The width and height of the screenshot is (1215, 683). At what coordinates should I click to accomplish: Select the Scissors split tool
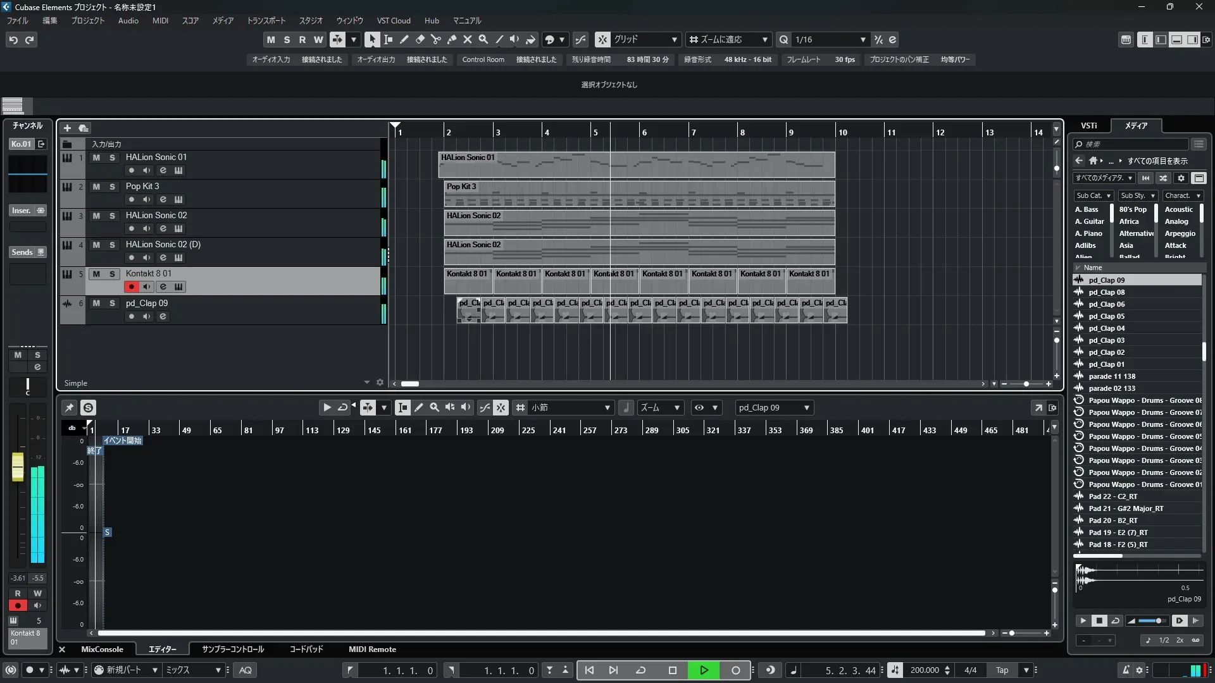point(435,40)
